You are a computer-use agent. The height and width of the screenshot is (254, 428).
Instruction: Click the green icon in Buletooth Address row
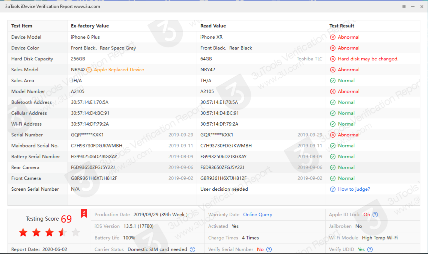pyautogui.click(x=333, y=102)
